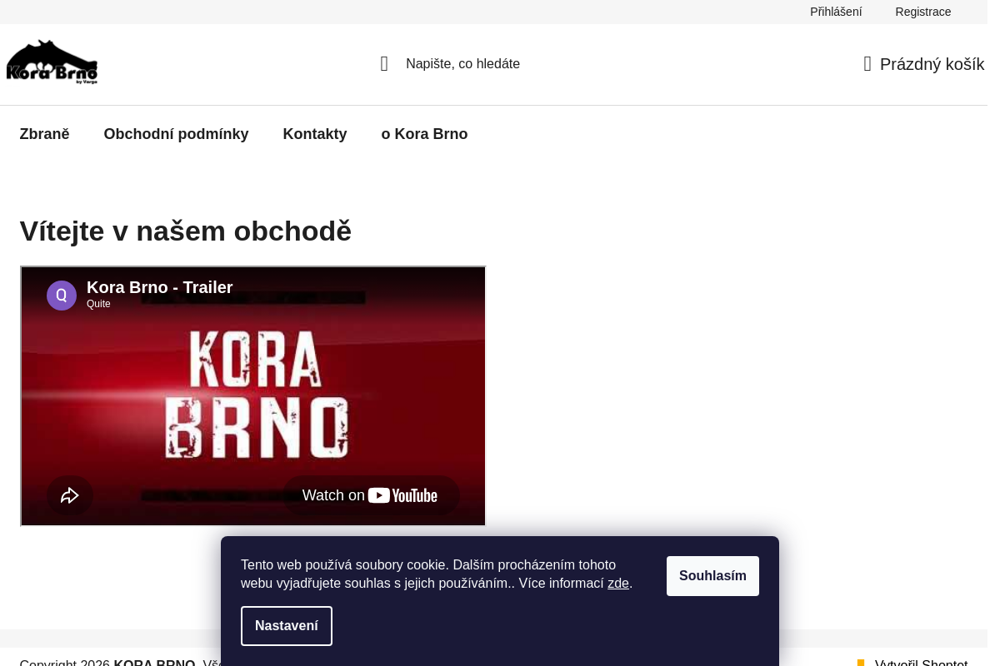1000x666 pixels.
Task: Click the shopping cart icon
Action: [x=867, y=64]
